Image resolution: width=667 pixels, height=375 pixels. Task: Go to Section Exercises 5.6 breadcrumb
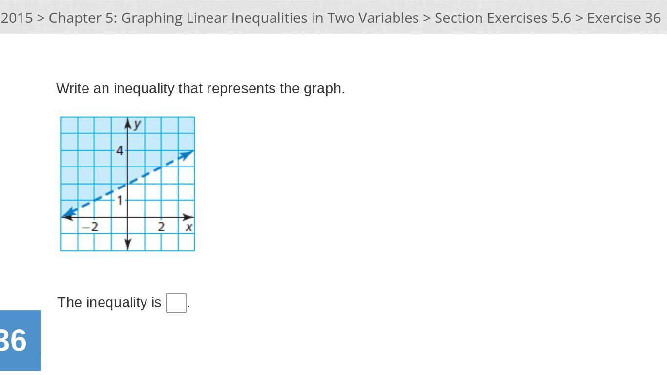[502, 18]
